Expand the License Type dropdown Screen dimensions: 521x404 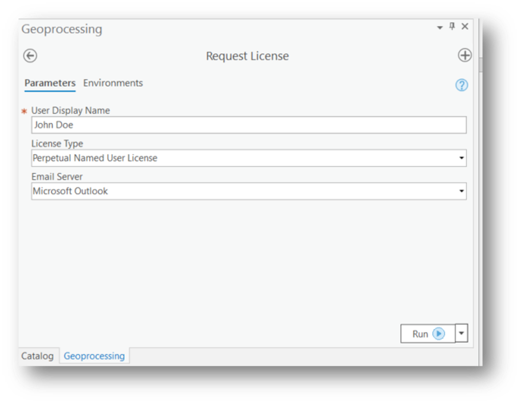tap(462, 158)
